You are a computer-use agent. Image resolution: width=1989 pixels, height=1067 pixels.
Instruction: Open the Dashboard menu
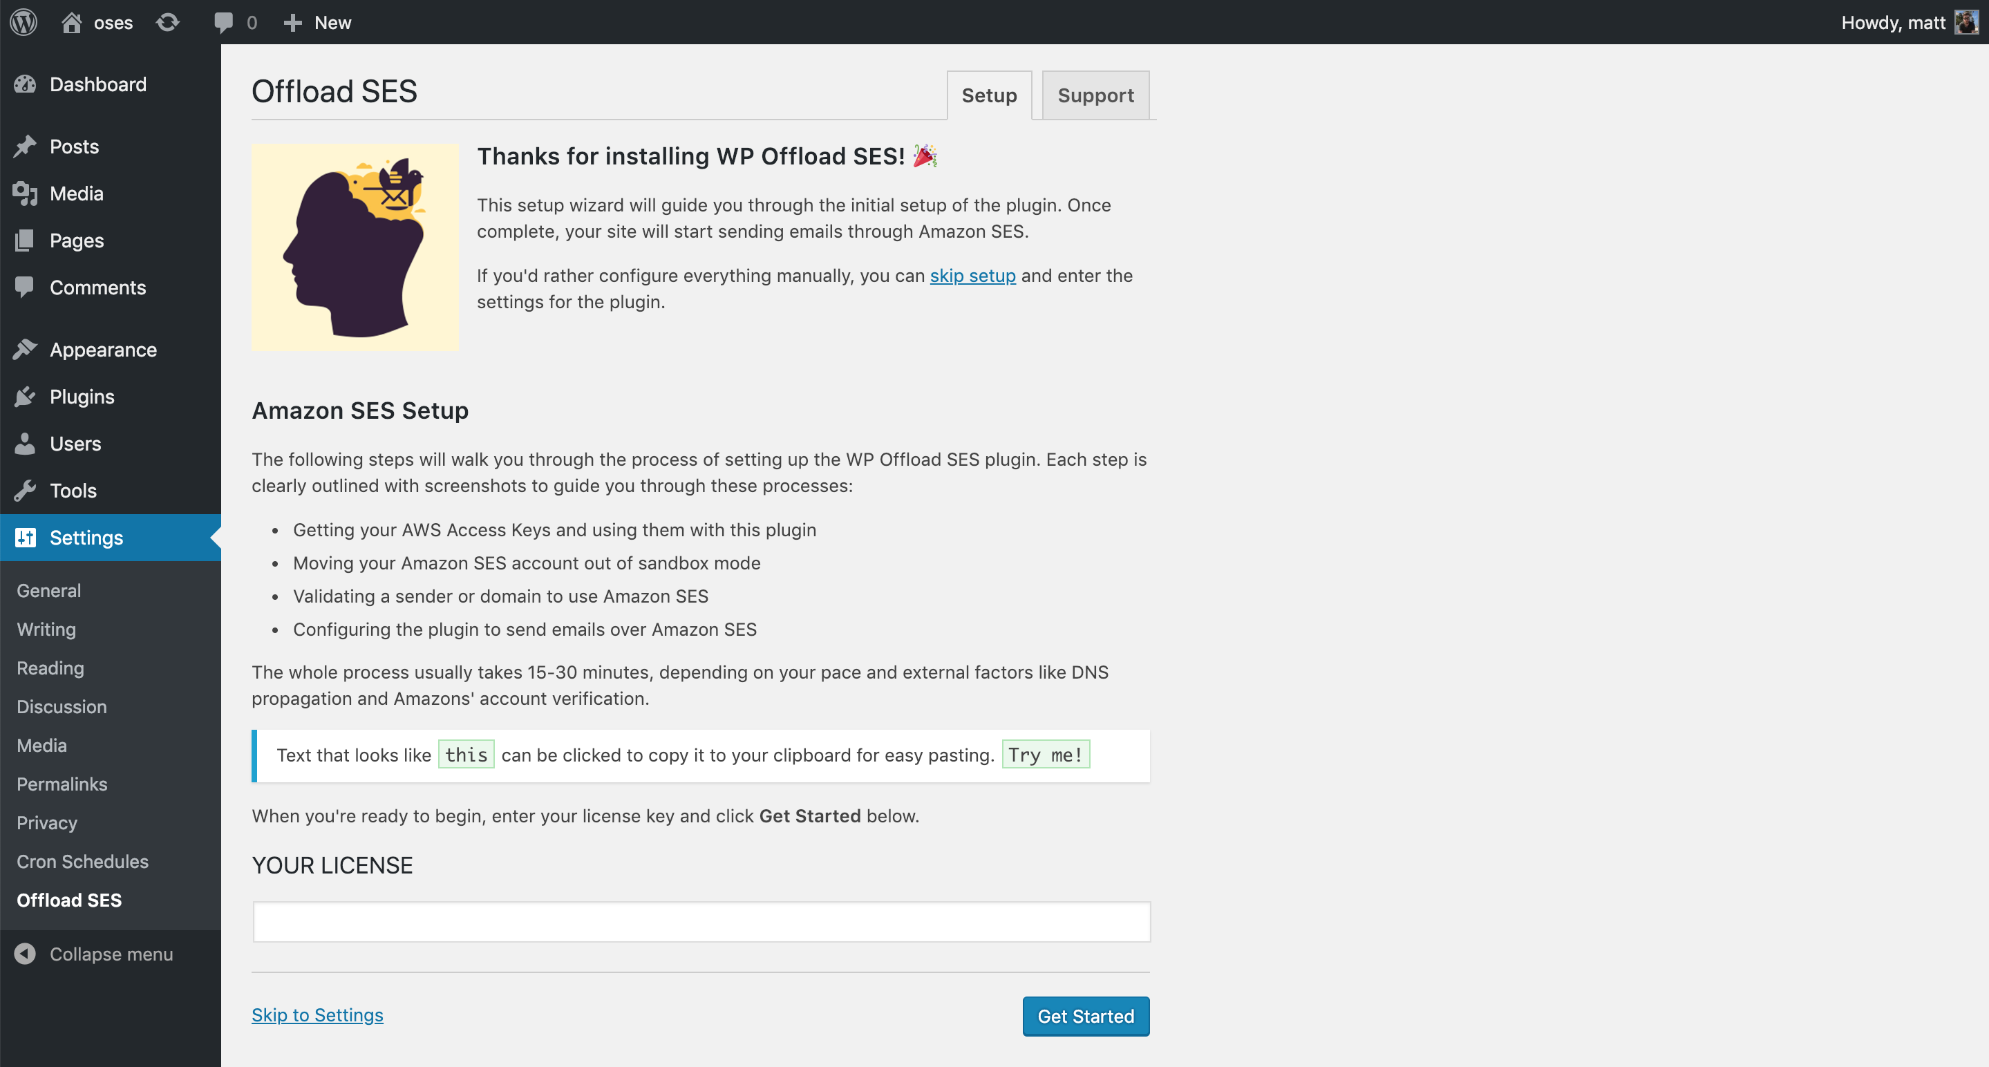tap(98, 84)
